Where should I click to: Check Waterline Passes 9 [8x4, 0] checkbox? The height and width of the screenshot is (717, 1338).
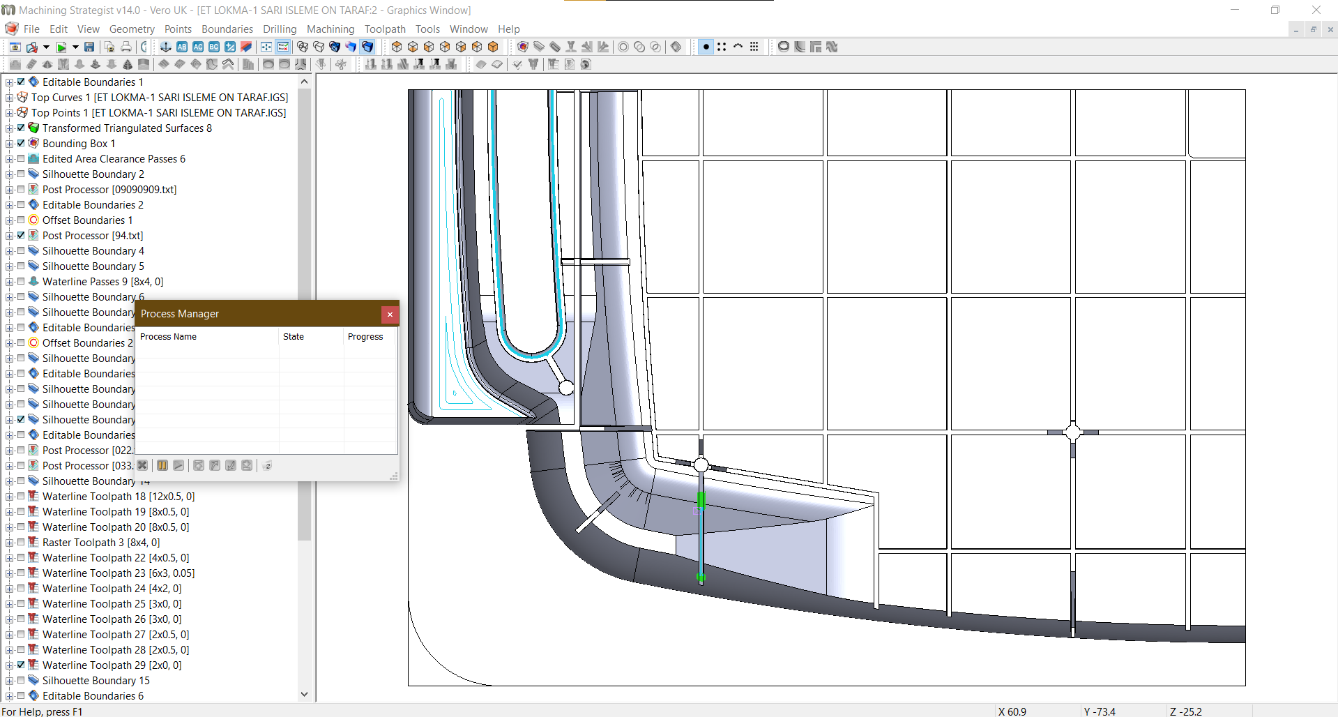21,281
